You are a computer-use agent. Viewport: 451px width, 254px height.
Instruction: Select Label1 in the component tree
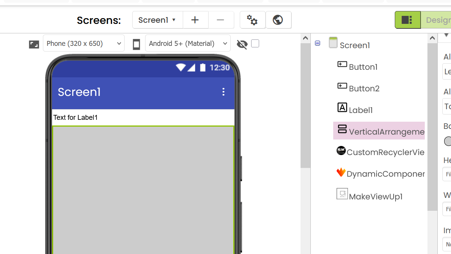[361, 110]
